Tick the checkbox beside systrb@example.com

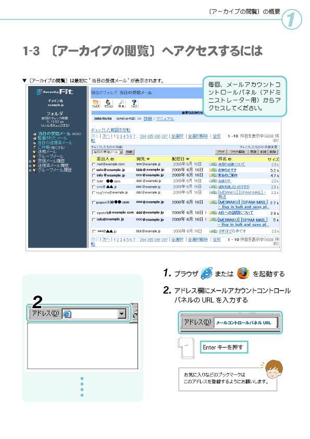pyautogui.click(x=94, y=213)
